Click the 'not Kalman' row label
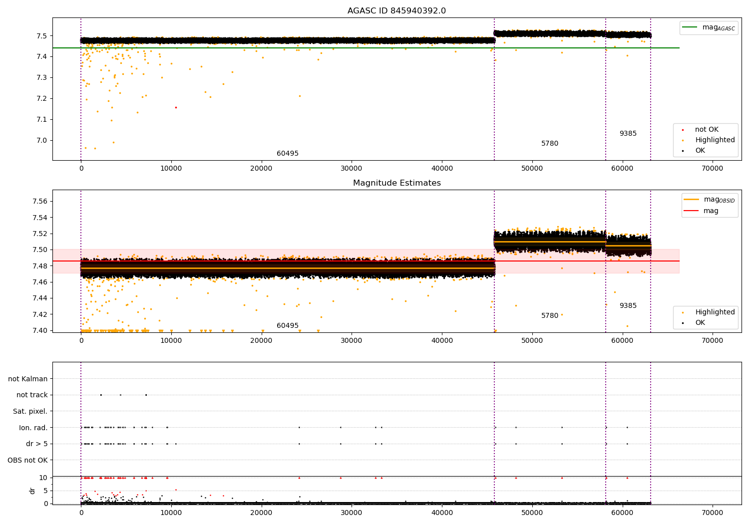The height and width of the screenshot is (524, 749). tap(28, 379)
